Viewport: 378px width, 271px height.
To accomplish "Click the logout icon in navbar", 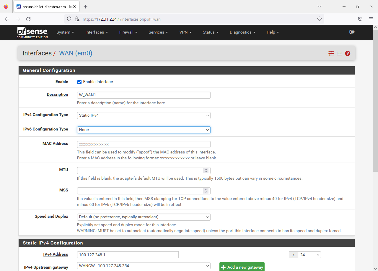I will coord(352,32).
